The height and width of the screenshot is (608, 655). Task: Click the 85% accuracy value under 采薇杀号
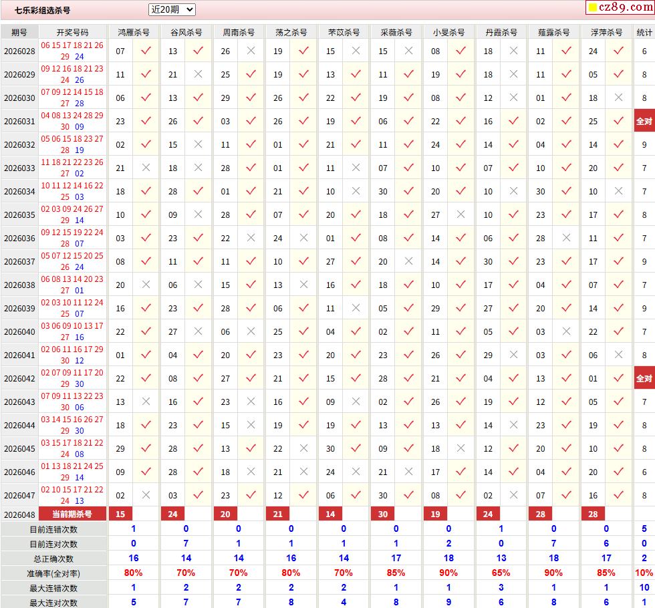click(x=396, y=573)
